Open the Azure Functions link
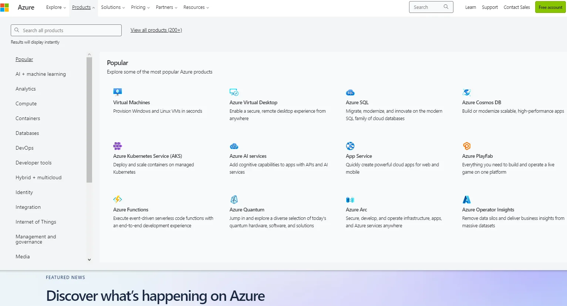This screenshot has width=567, height=306. [131, 210]
